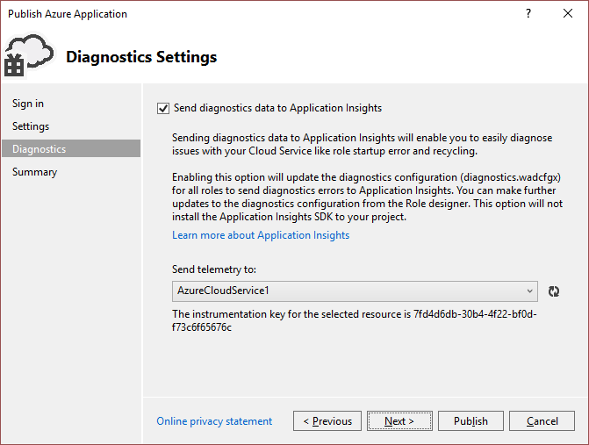589x445 pixels.
Task: Click the Publish button
Action: (x=470, y=421)
